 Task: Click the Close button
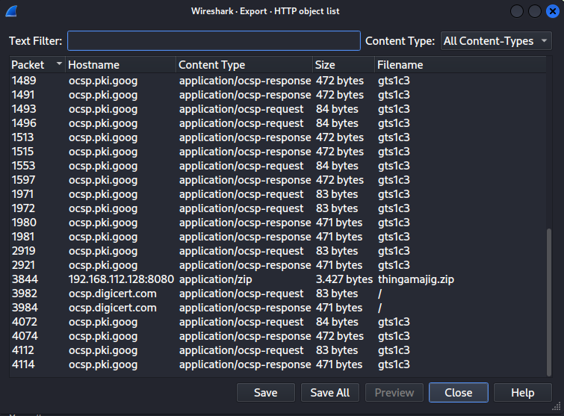459,393
